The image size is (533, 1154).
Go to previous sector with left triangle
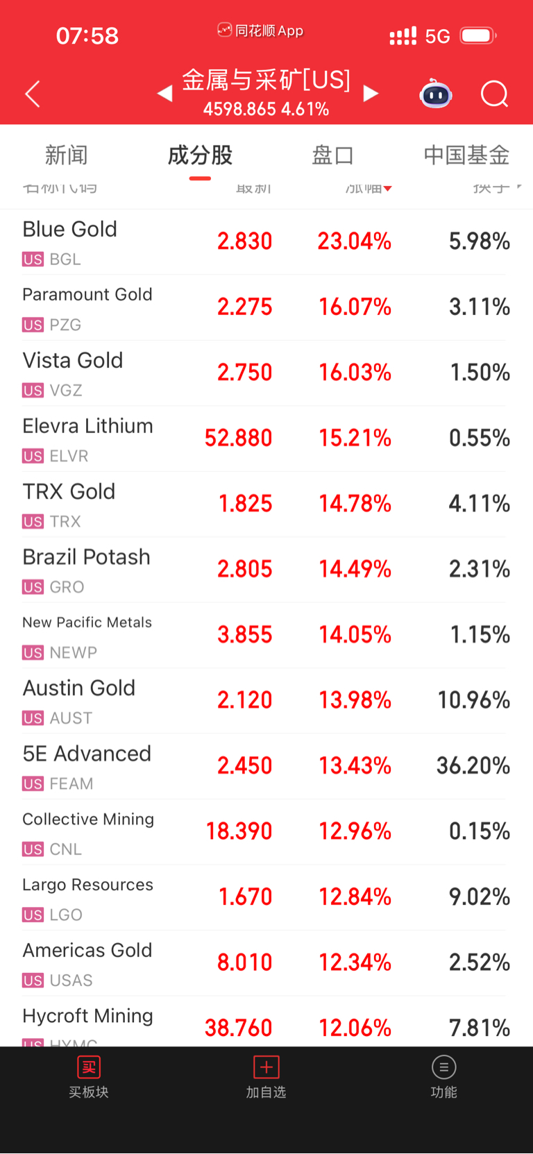[x=164, y=94]
